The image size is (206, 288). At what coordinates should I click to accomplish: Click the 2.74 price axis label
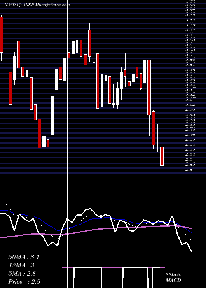pos(190,134)
